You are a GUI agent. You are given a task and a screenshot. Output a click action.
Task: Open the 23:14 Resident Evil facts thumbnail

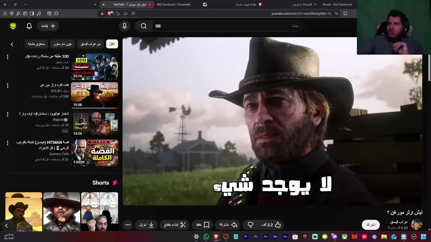pyautogui.click(x=95, y=67)
